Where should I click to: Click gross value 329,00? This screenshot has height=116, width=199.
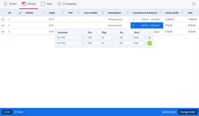pos(169,32)
